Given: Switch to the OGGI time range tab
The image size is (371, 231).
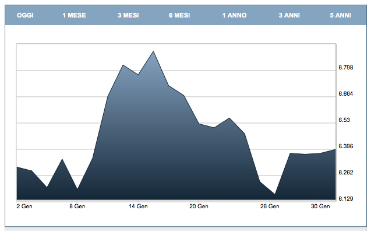Looking at the screenshot, I should pos(25,15).
